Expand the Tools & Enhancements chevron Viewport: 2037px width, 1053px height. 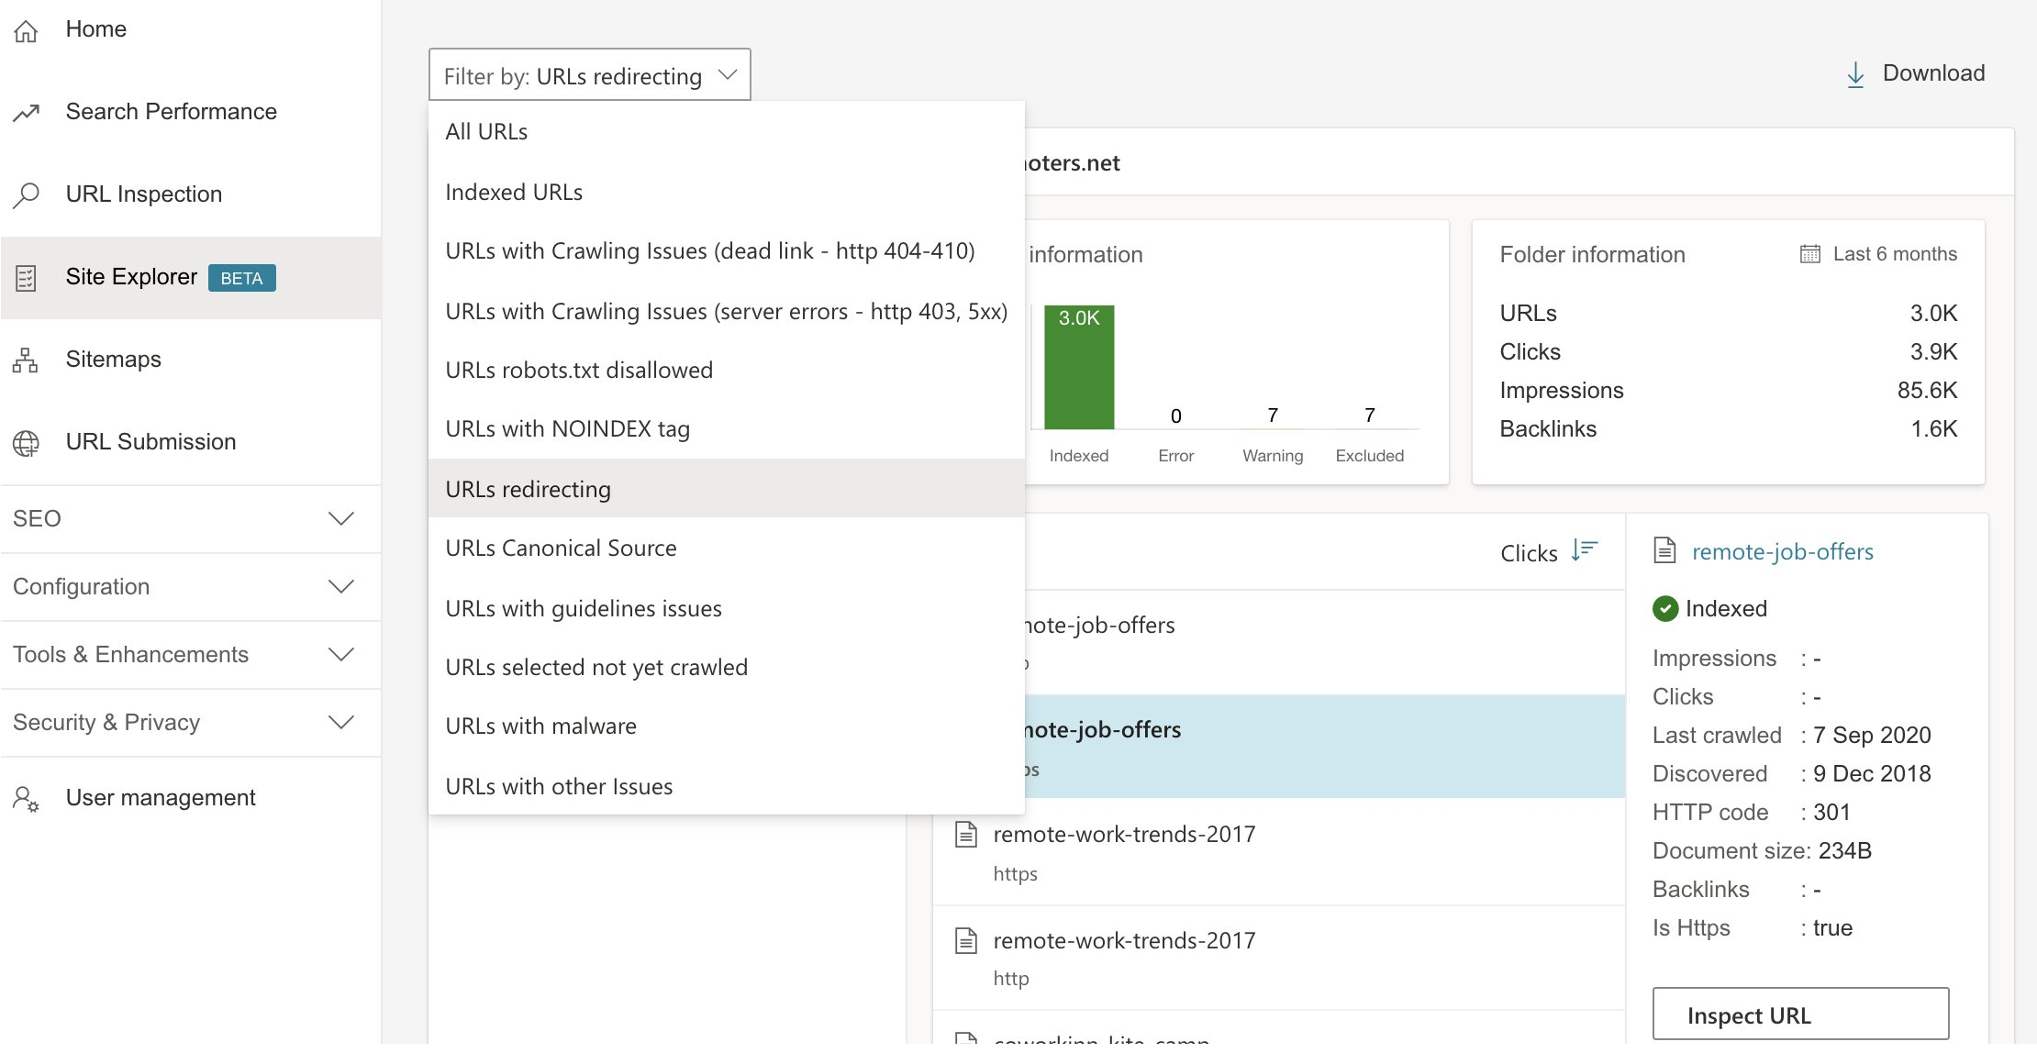pyautogui.click(x=341, y=655)
